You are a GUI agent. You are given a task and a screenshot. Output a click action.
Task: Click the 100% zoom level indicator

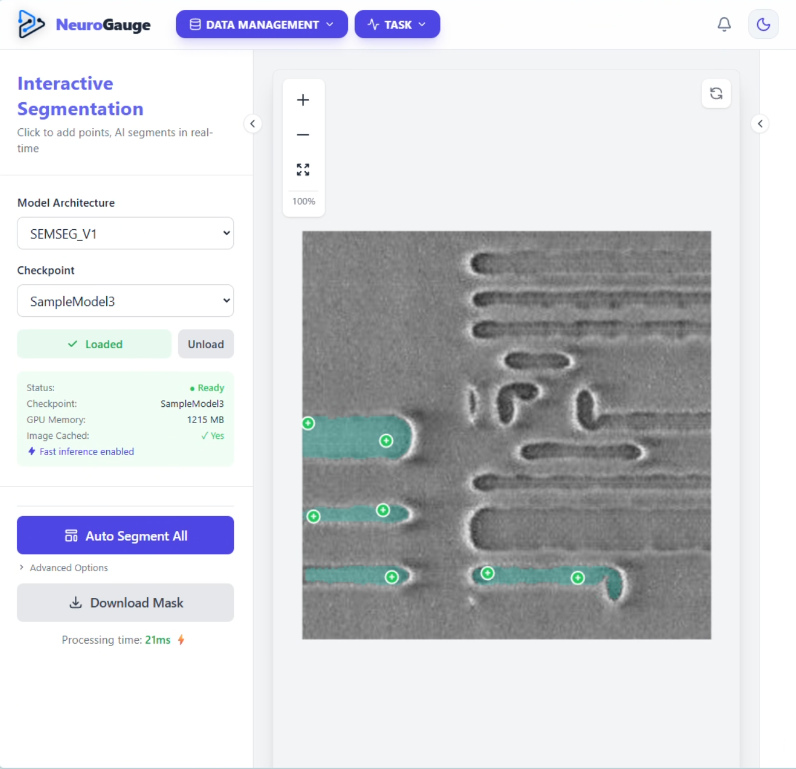pyautogui.click(x=303, y=201)
